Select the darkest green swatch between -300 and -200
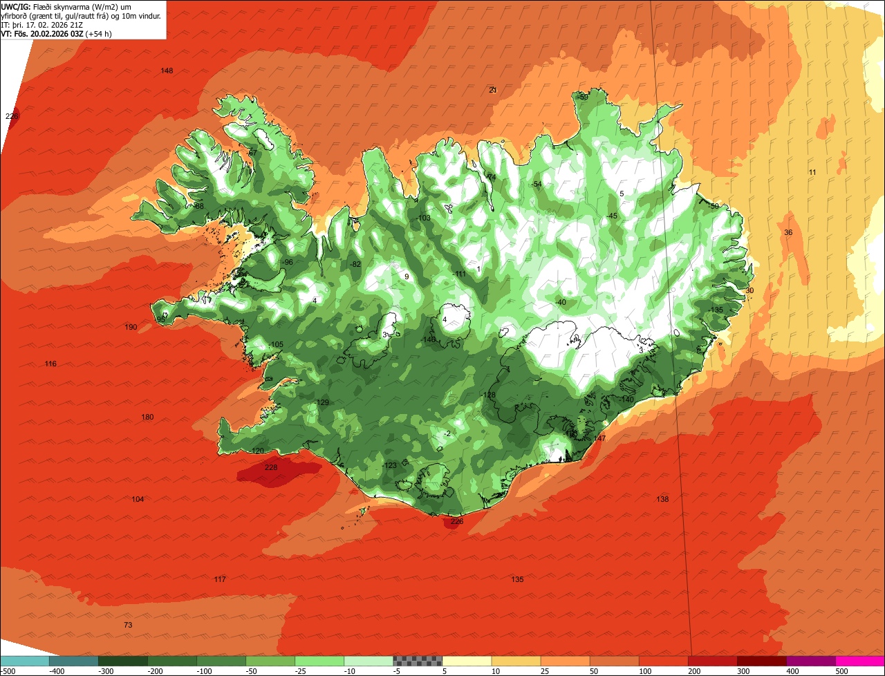 coord(122,661)
